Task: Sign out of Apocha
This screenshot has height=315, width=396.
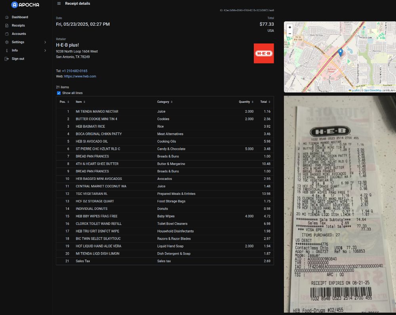Action: 18,59
